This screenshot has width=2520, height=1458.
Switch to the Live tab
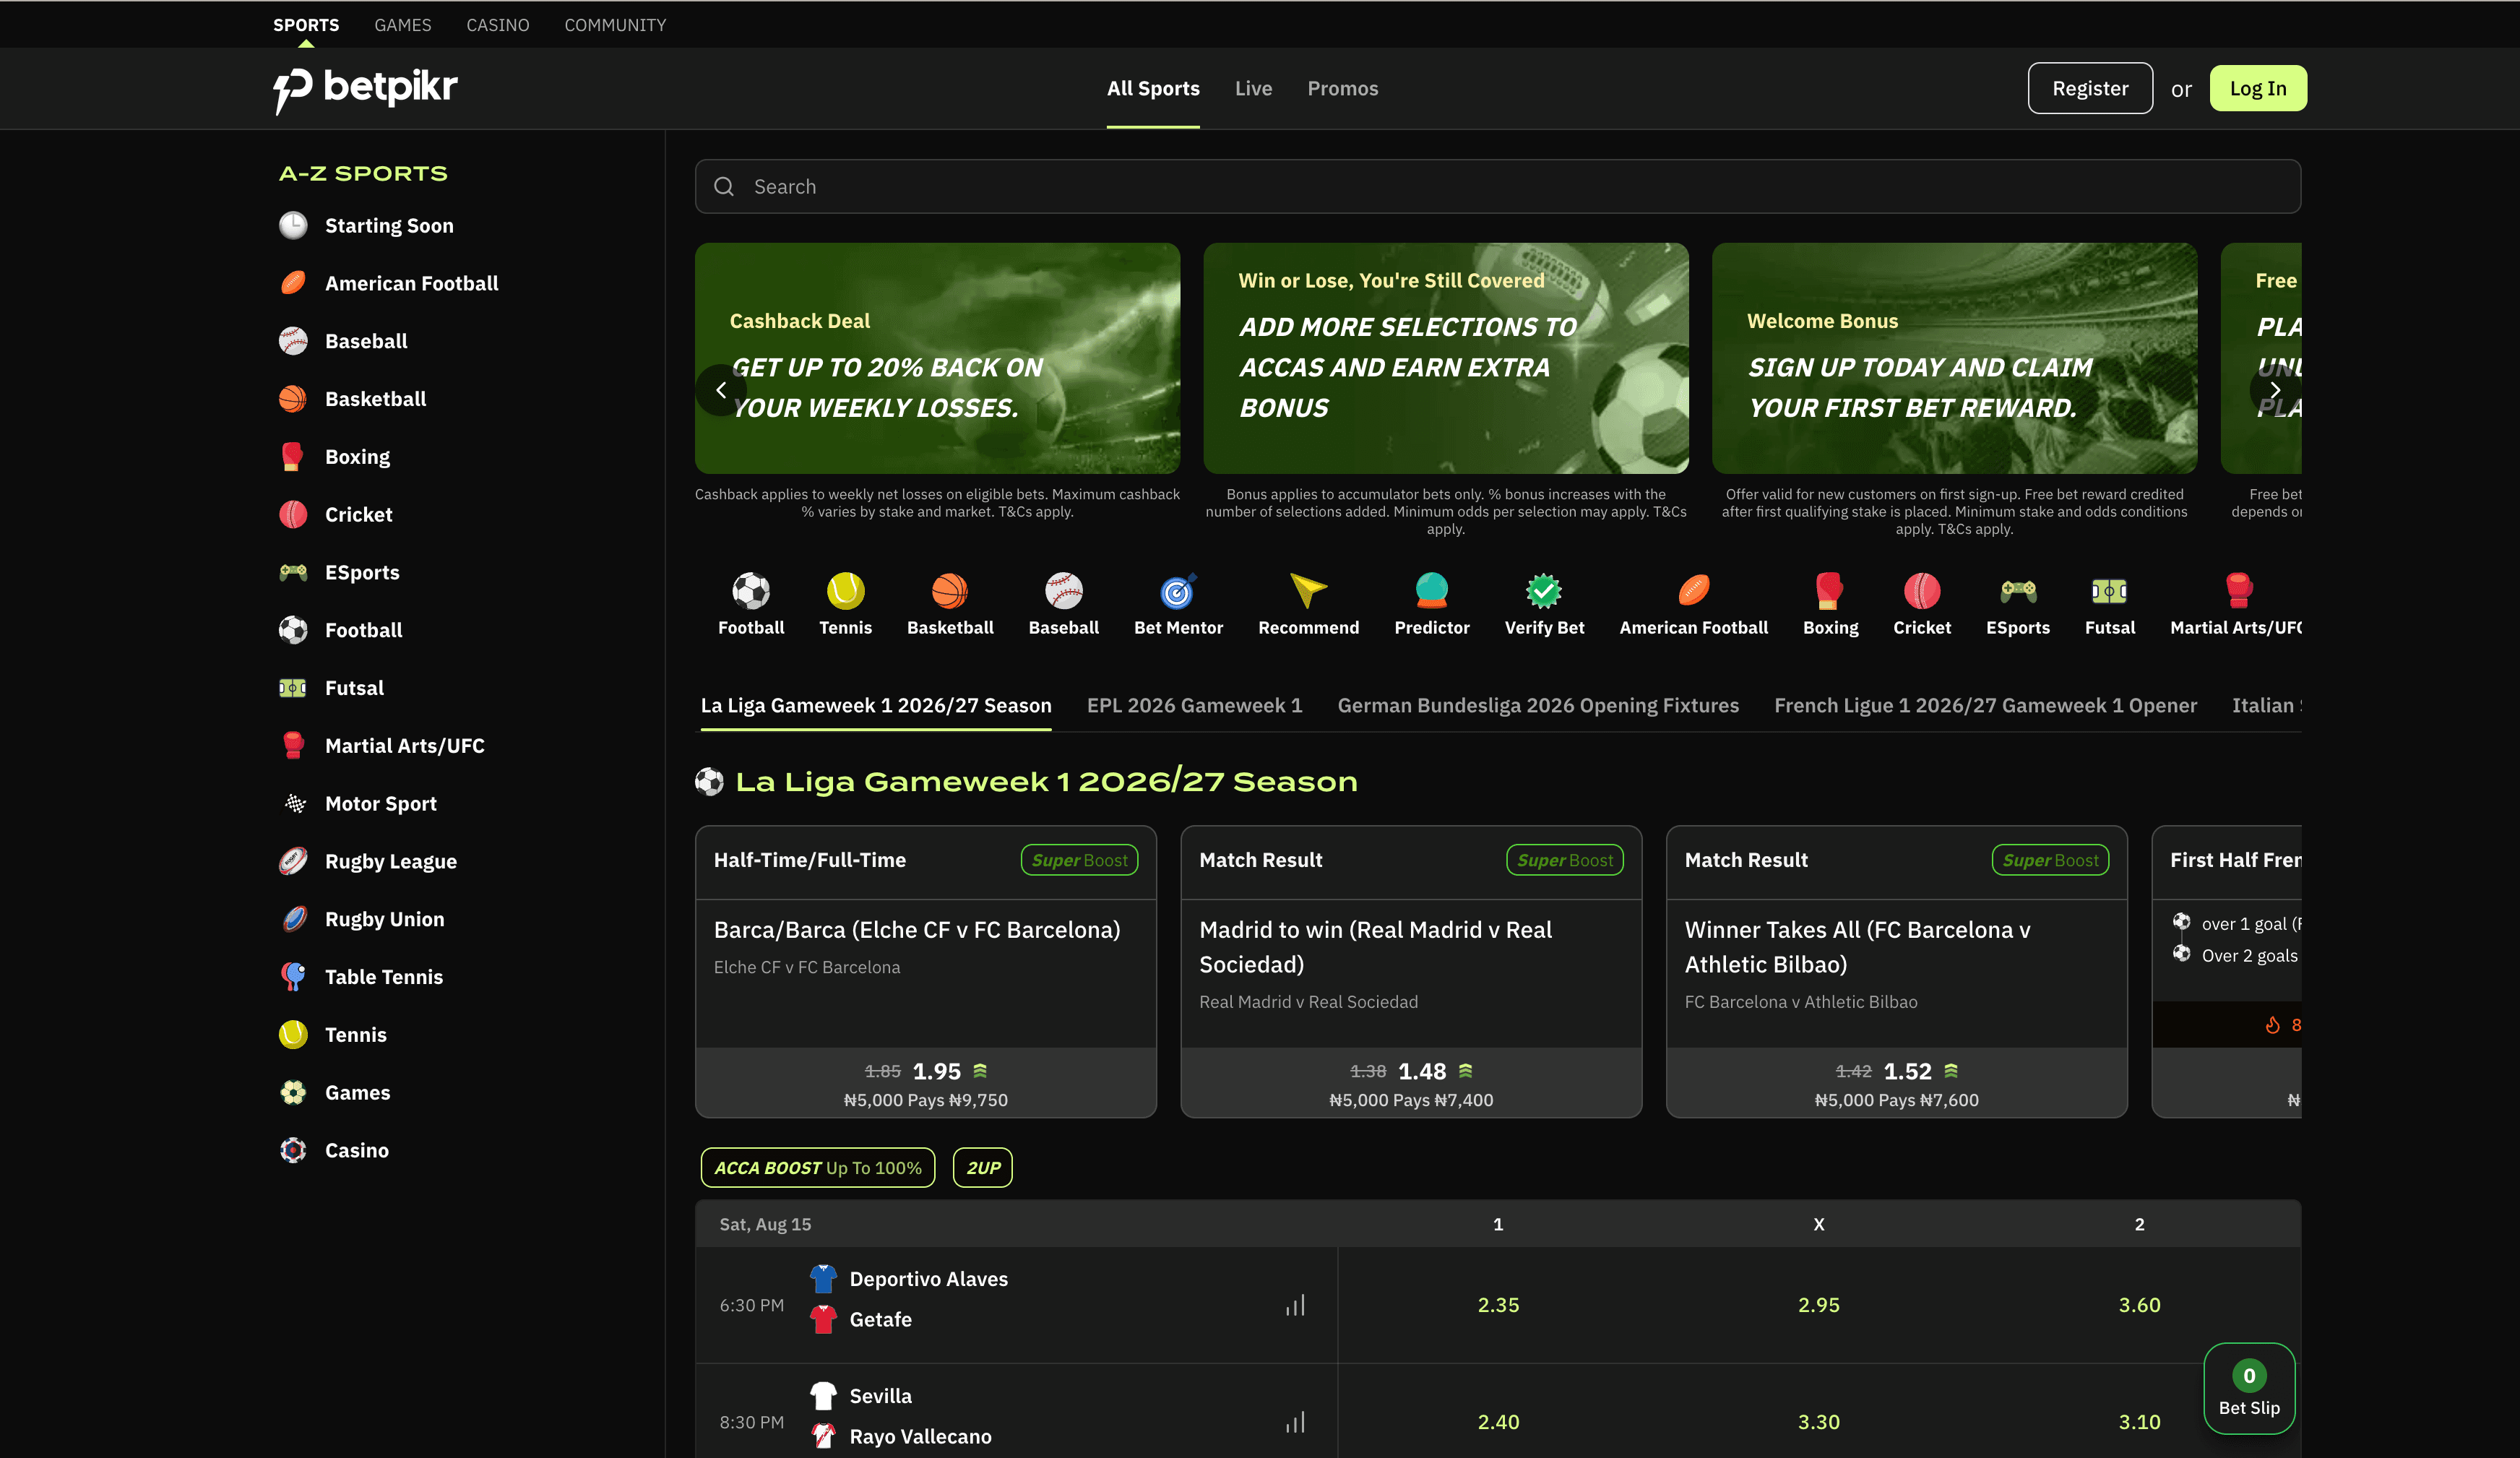tap(1253, 88)
